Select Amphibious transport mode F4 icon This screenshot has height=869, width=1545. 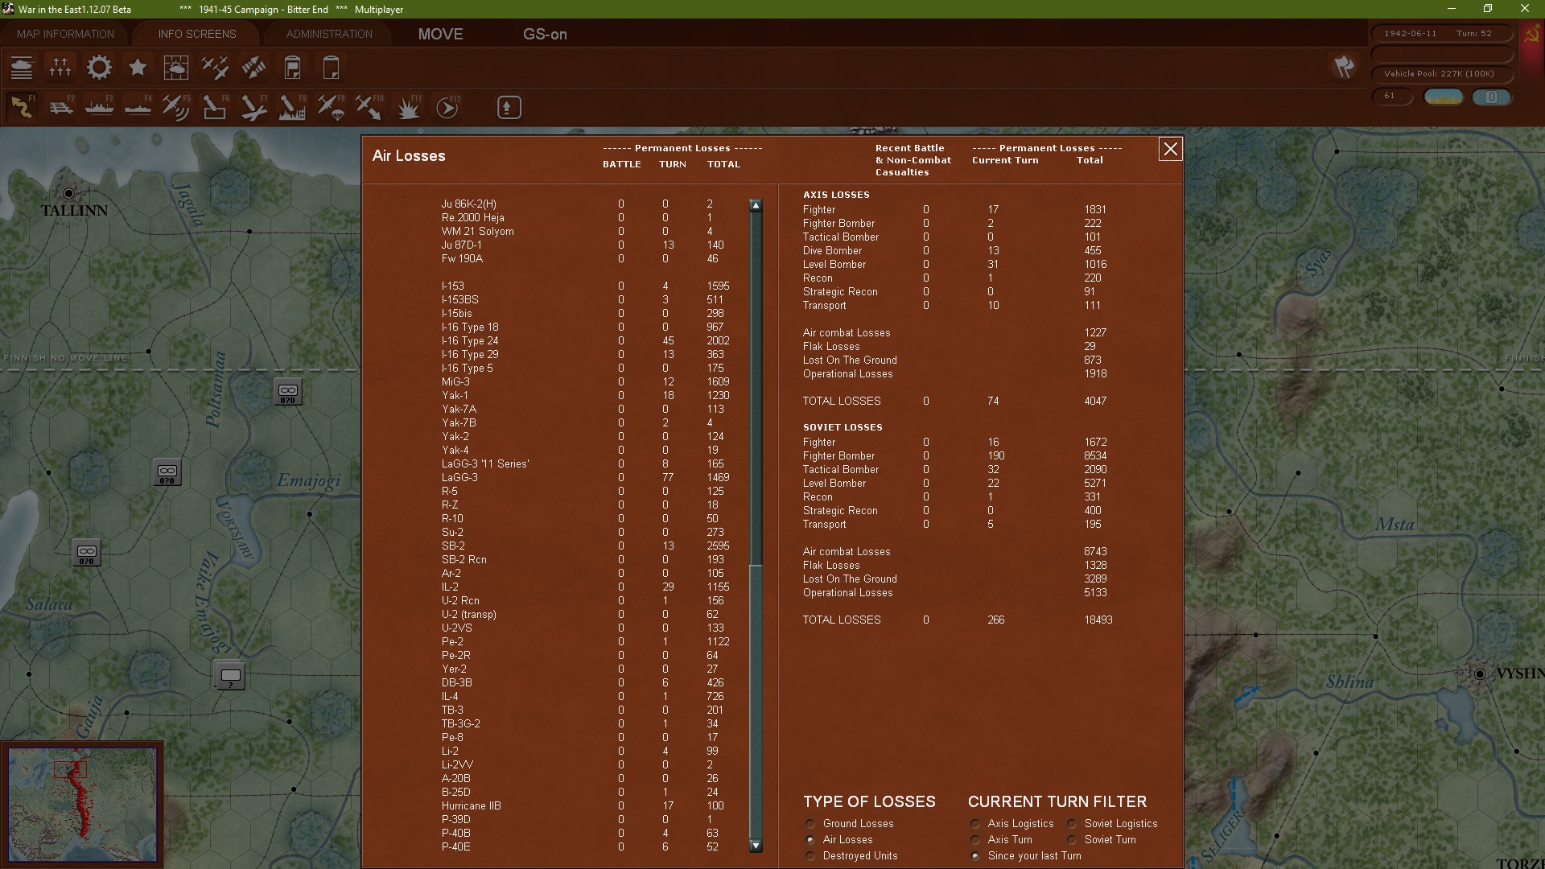pos(138,107)
